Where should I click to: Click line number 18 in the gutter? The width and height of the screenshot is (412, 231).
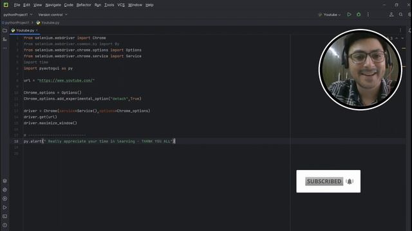[x=16, y=141]
